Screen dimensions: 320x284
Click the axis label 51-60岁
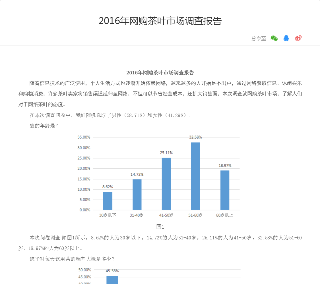(195, 215)
